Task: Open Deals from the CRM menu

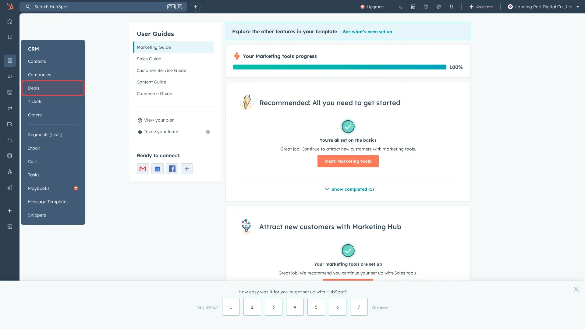Action: tap(34, 88)
